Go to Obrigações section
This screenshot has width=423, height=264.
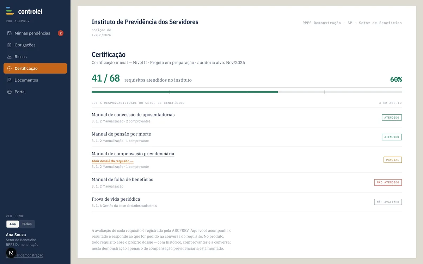(35, 45)
